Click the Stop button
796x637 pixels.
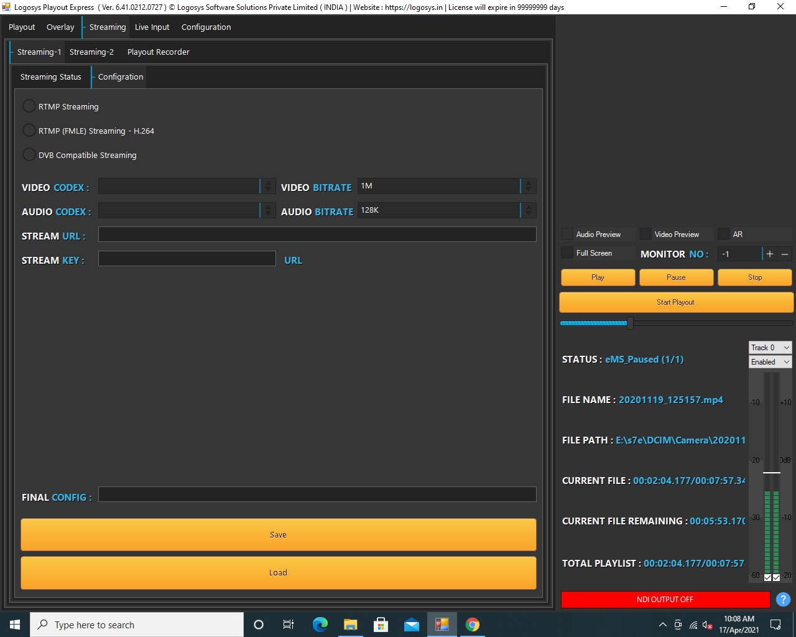(755, 277)
